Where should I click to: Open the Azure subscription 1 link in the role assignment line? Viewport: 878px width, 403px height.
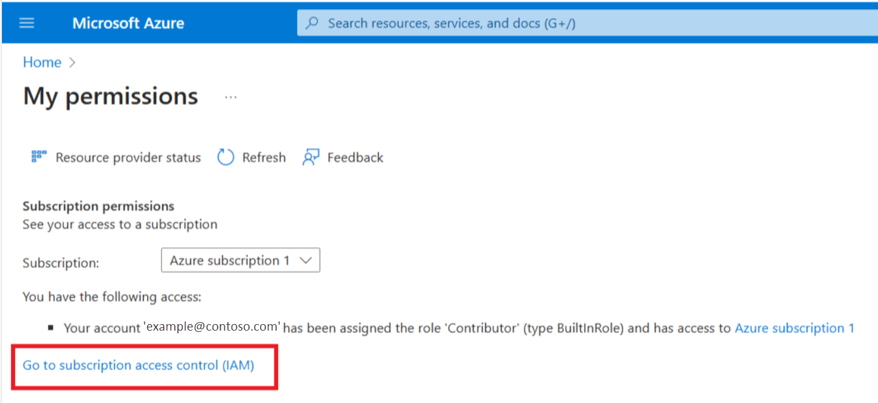click(794, 328)
